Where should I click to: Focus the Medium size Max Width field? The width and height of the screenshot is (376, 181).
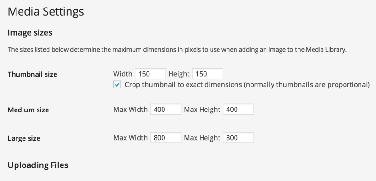(166, 110)
